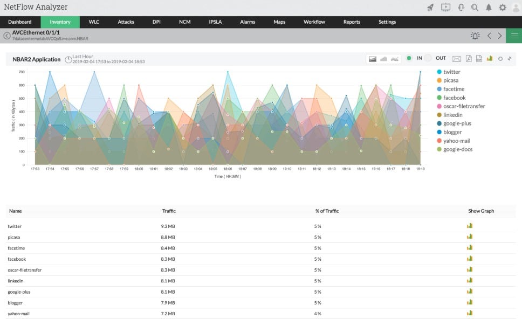The height and width of the screenshot is (319, 522).
Task: Open the Maps tab
Action: click(x=279, y=22)
